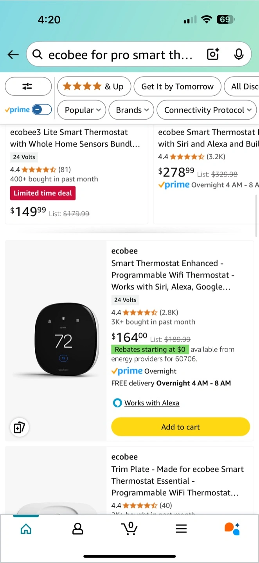This screenshot has width=259, height=563.
Task: Go to Home tab icon
Action: click(26, 529)
